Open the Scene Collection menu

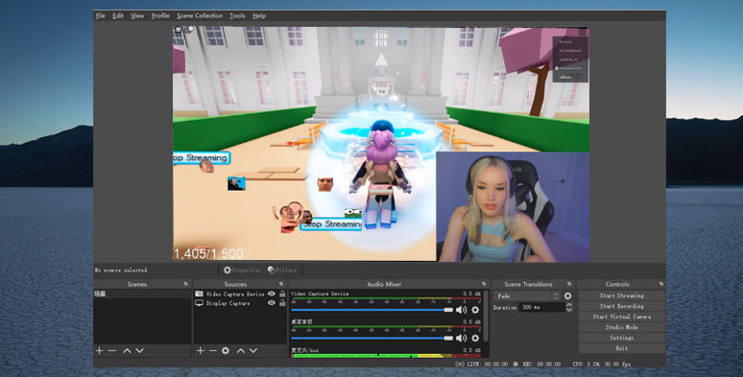click(200, 15)
